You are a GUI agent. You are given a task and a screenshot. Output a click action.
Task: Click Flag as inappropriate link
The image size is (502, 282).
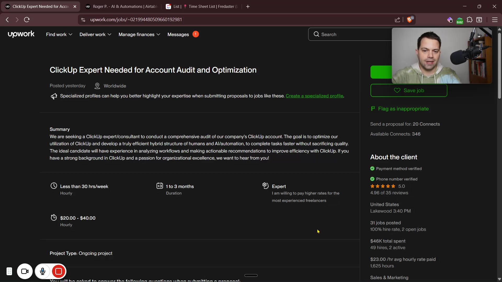pyautogui.click(x=403, y=109)
